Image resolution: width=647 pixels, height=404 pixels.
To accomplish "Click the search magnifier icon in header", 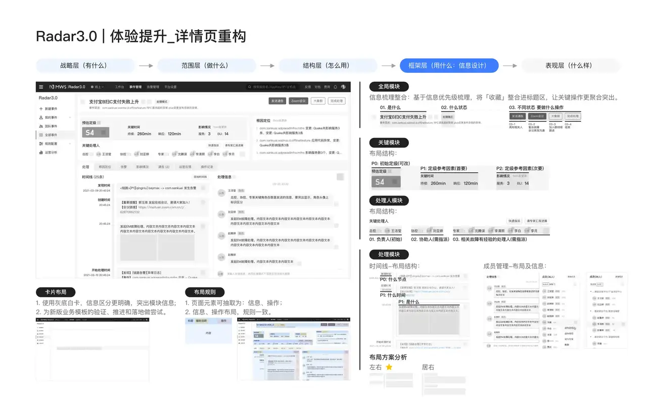I will click(x=249, y=87).
